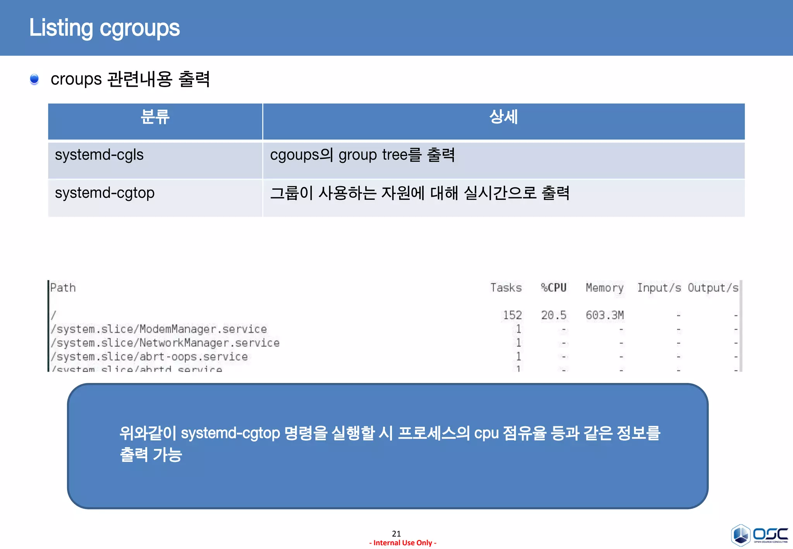This screenshot has height=549, width=793.
Task: Click the '152' tasks value
Action: [x=512, y=315]
